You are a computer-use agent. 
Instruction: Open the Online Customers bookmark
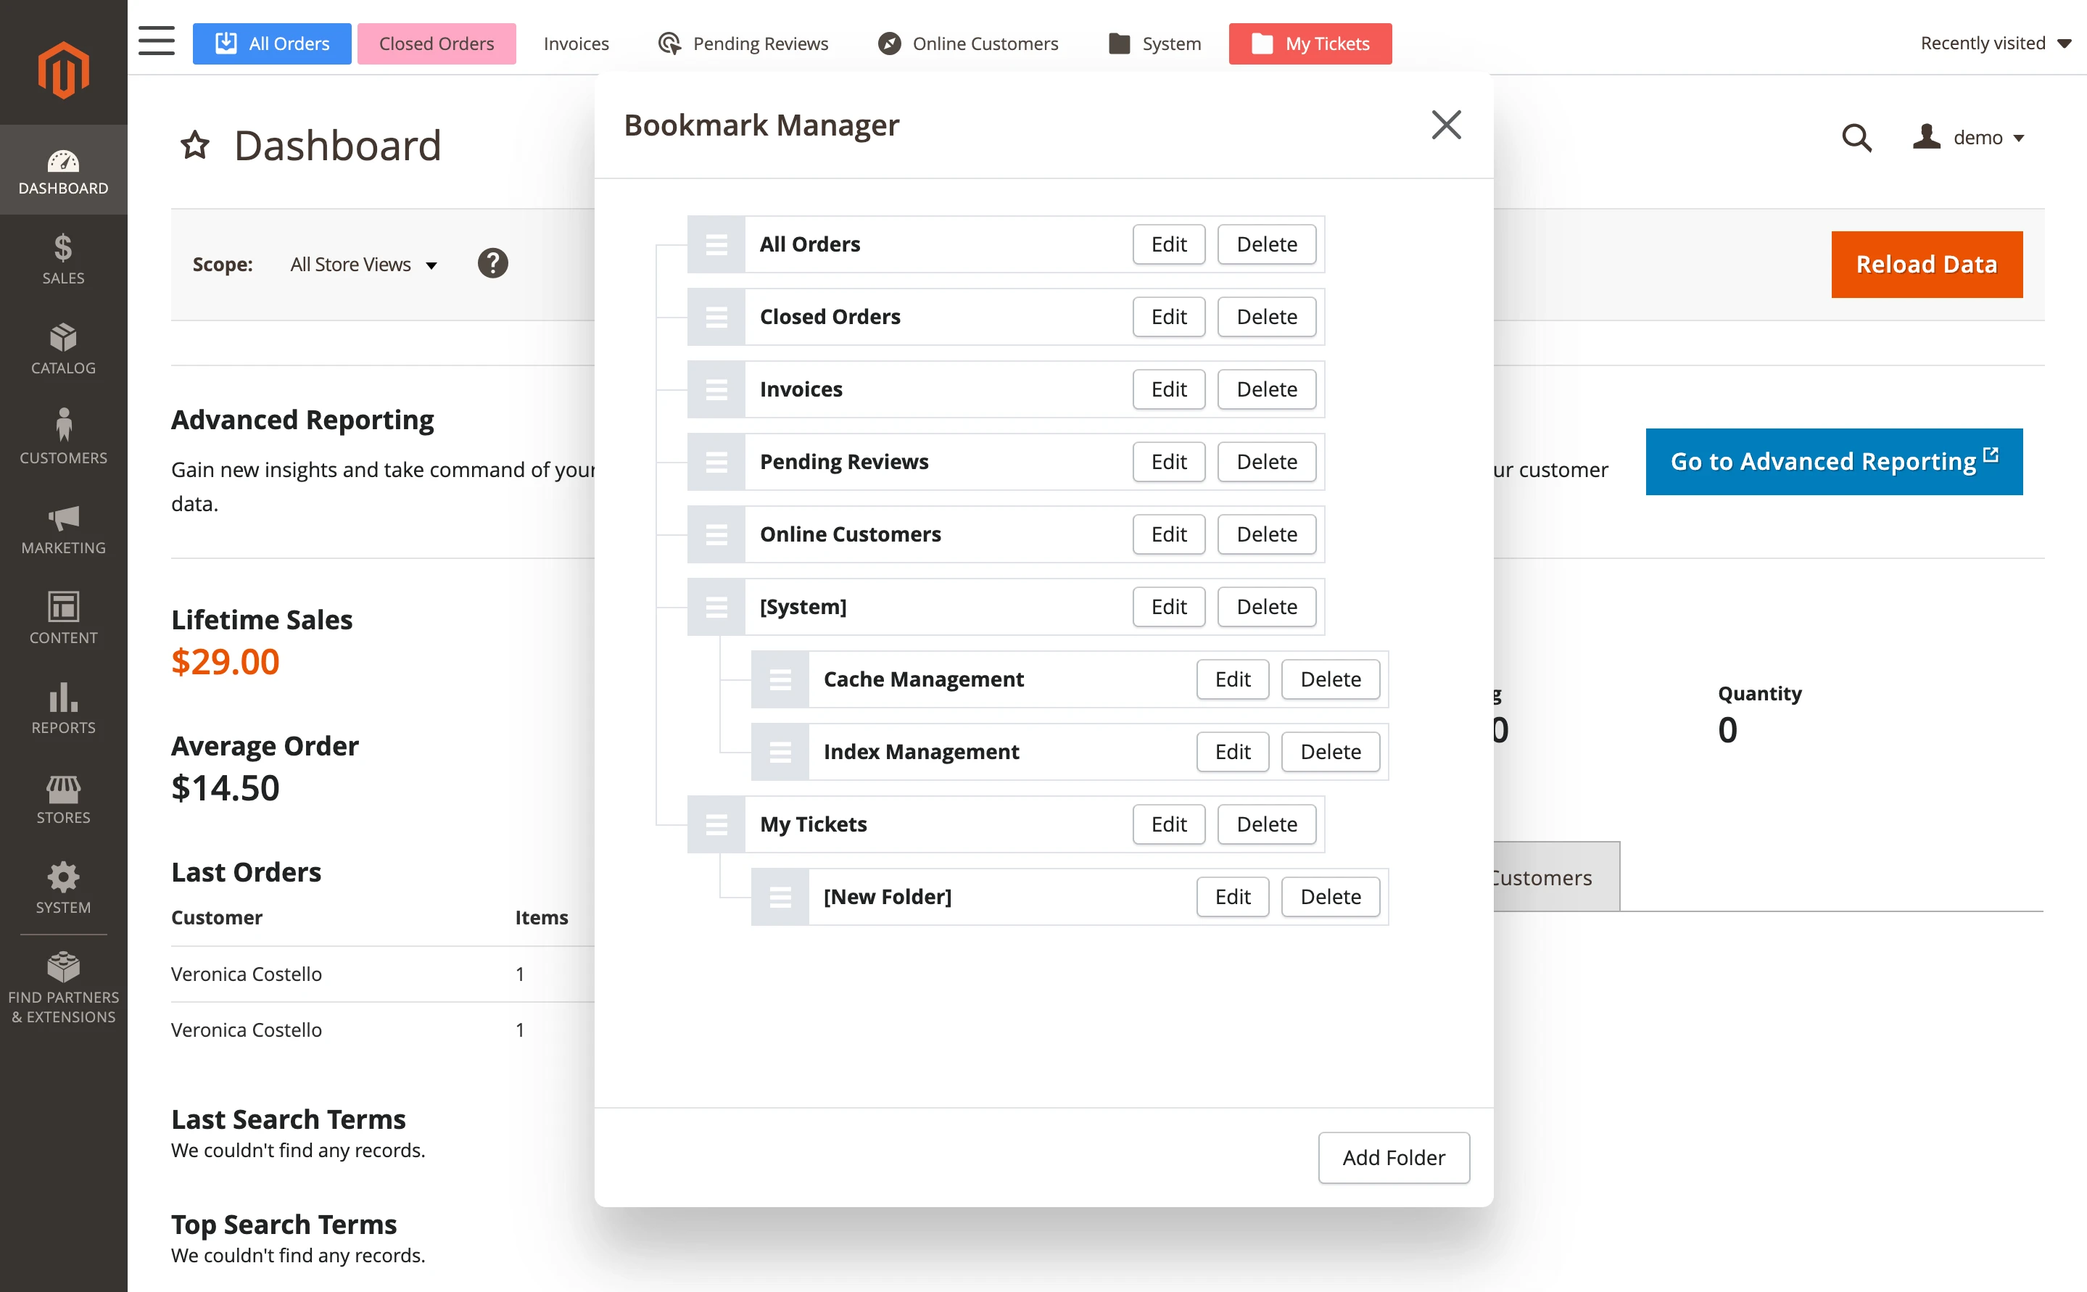967,43
